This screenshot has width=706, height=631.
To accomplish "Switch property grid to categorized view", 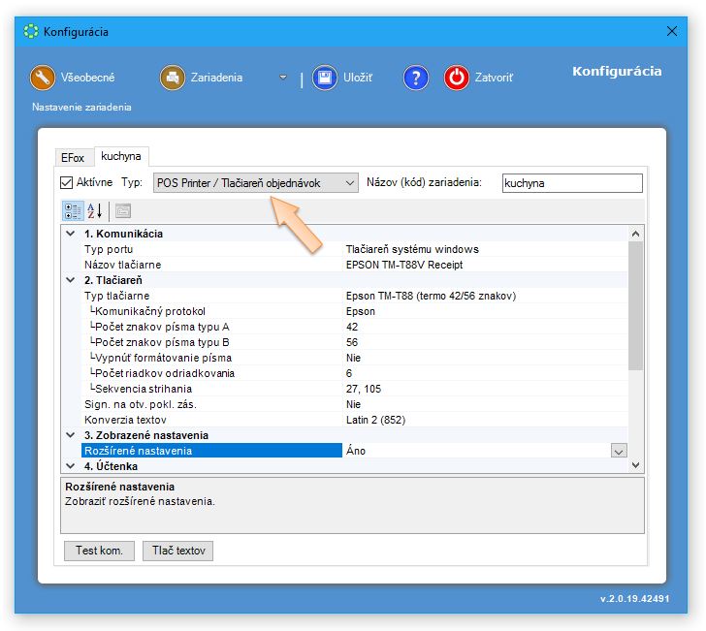I will (72, 210).
